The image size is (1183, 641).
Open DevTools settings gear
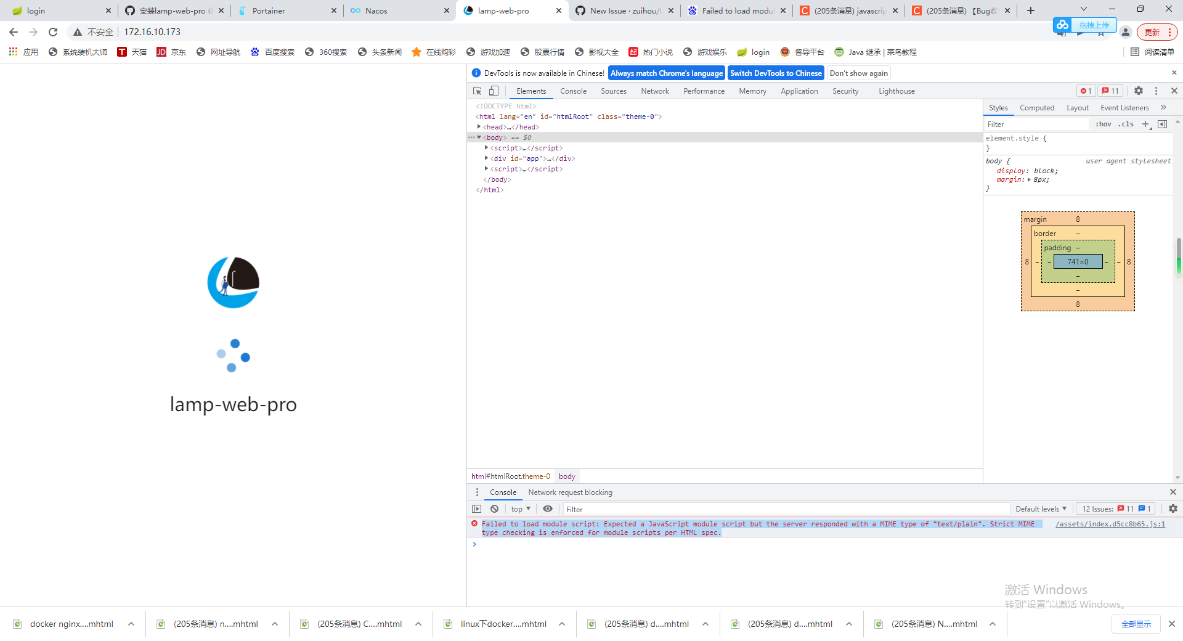(1137, 91)
